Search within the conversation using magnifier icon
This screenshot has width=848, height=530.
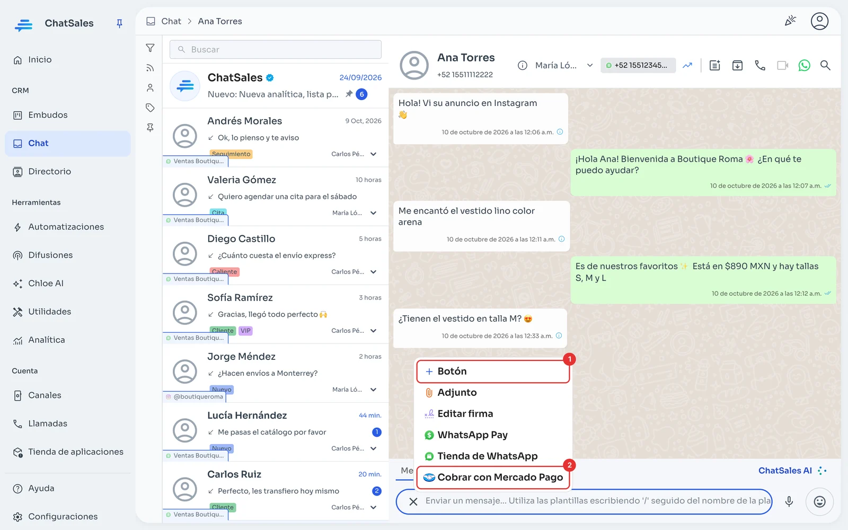point(825,65)
